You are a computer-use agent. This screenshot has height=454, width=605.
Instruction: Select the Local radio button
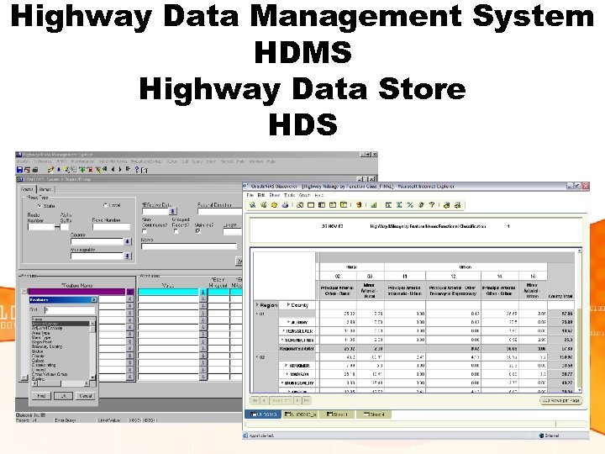[105, 205]
